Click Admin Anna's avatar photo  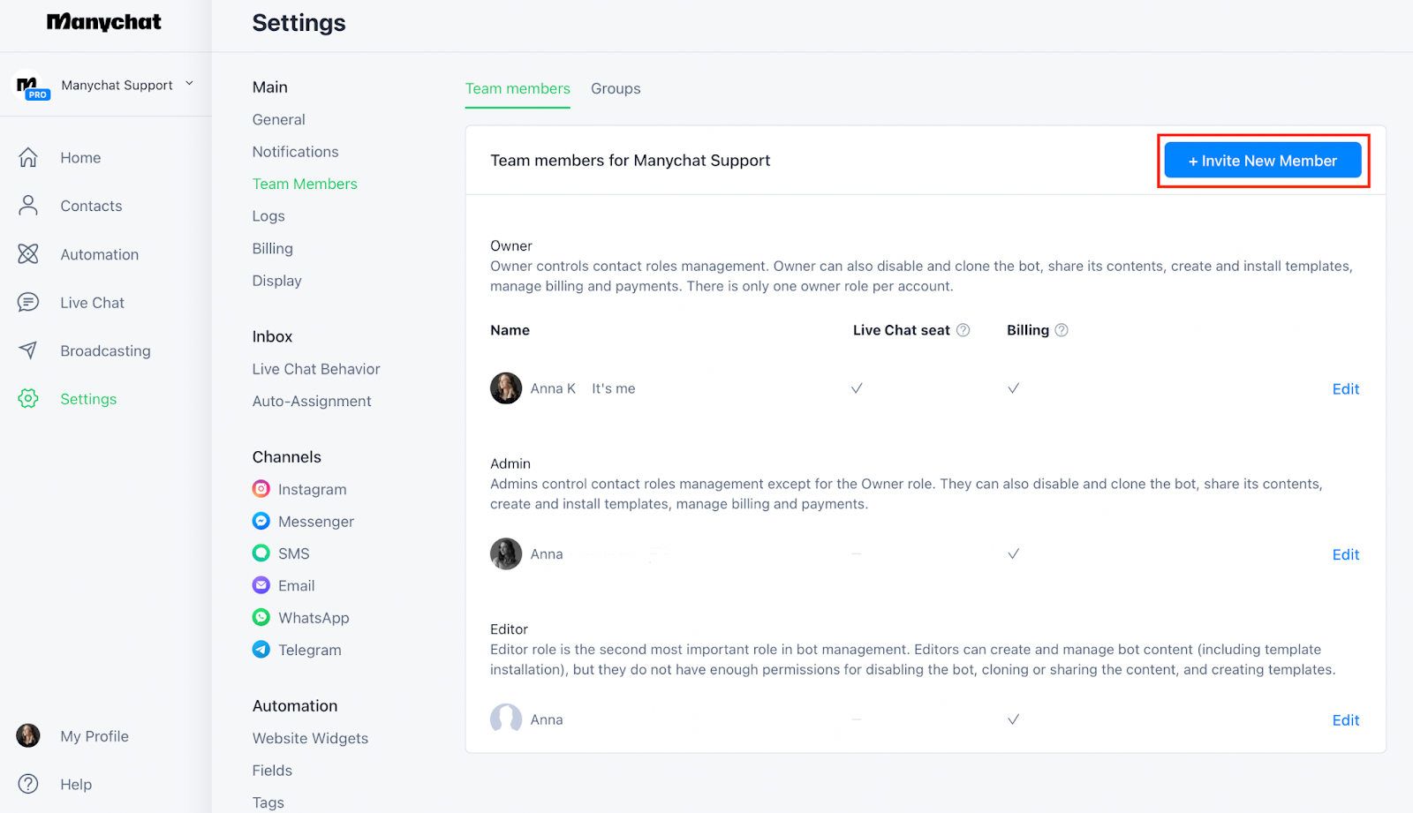pos(506,553)
